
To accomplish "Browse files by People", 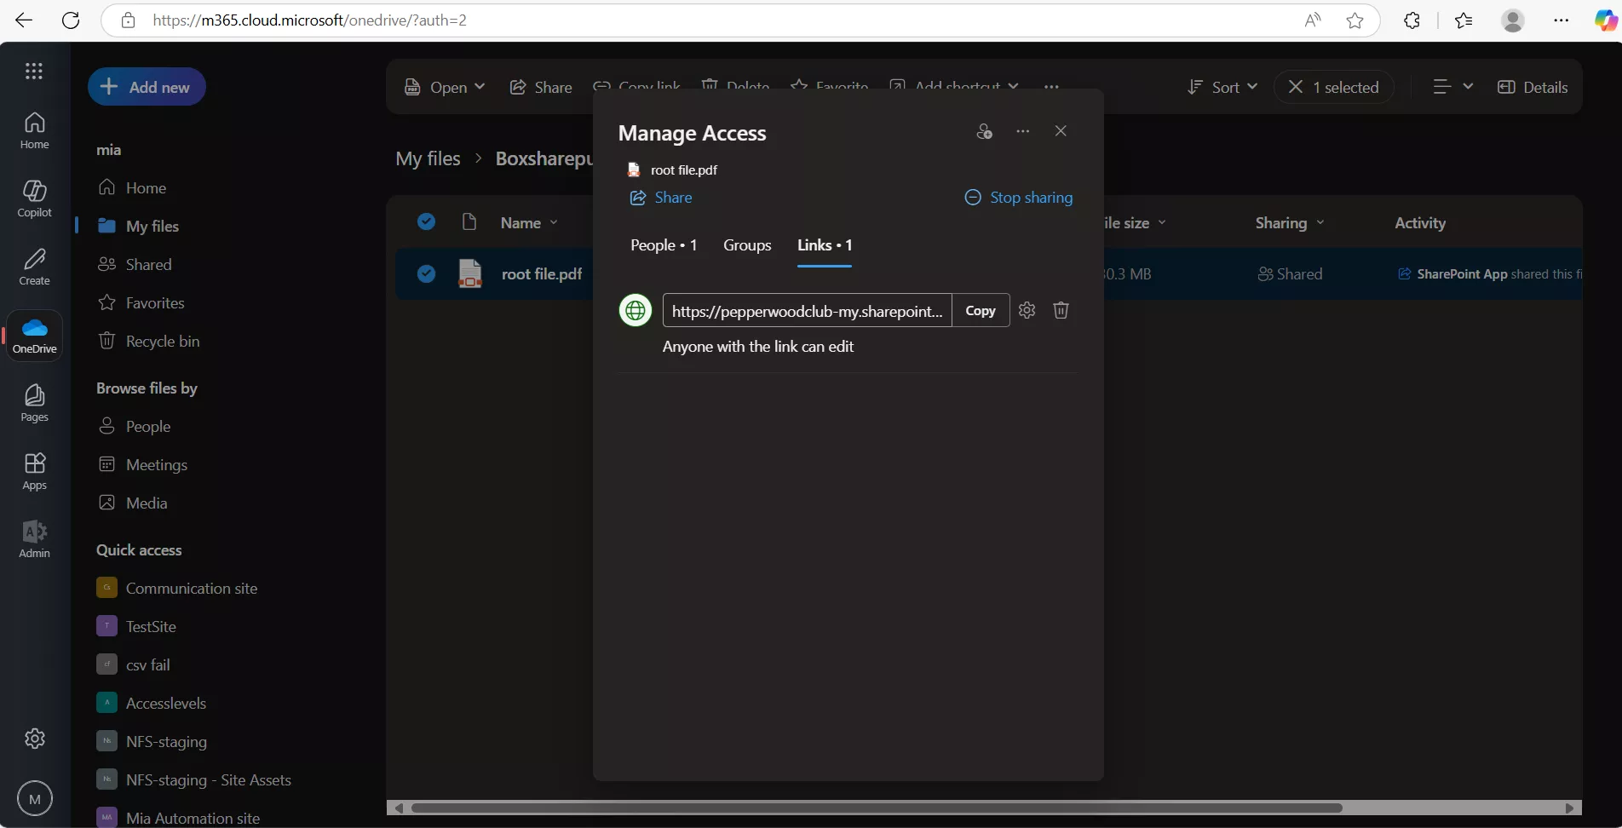I will click(x=148, y=427).
